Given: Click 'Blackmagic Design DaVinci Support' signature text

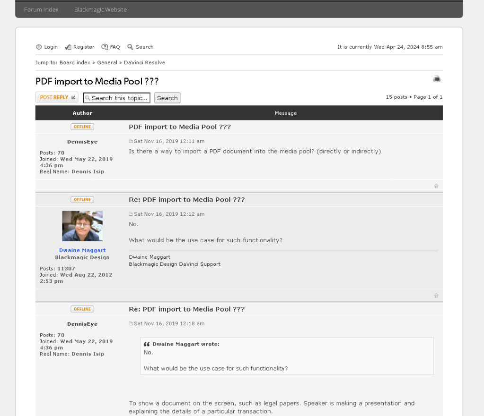Looking at the screenshot, I should (x=175, y=264).
